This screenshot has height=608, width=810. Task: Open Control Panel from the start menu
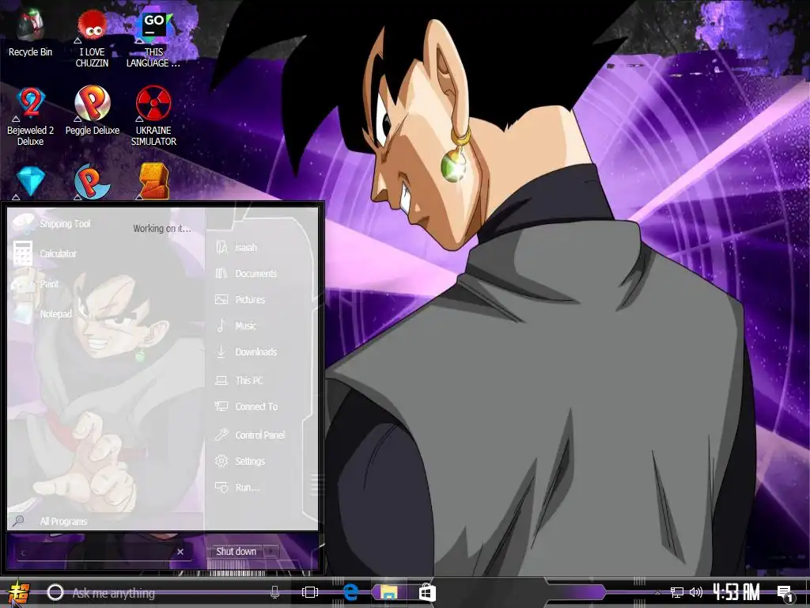pos(261,435)
